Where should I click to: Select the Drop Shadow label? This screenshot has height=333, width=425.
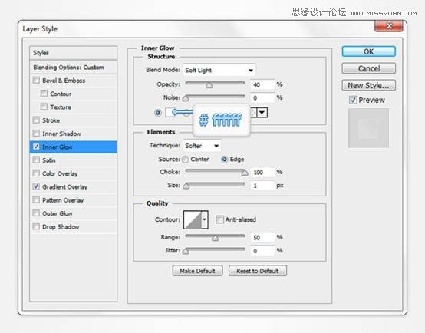61,226
